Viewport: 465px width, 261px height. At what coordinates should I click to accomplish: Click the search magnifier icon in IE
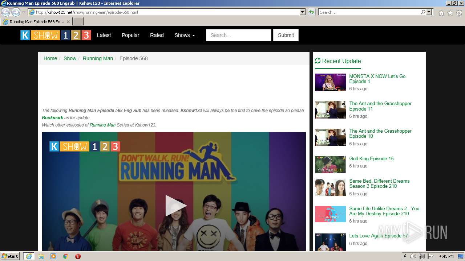click(423, 12)
